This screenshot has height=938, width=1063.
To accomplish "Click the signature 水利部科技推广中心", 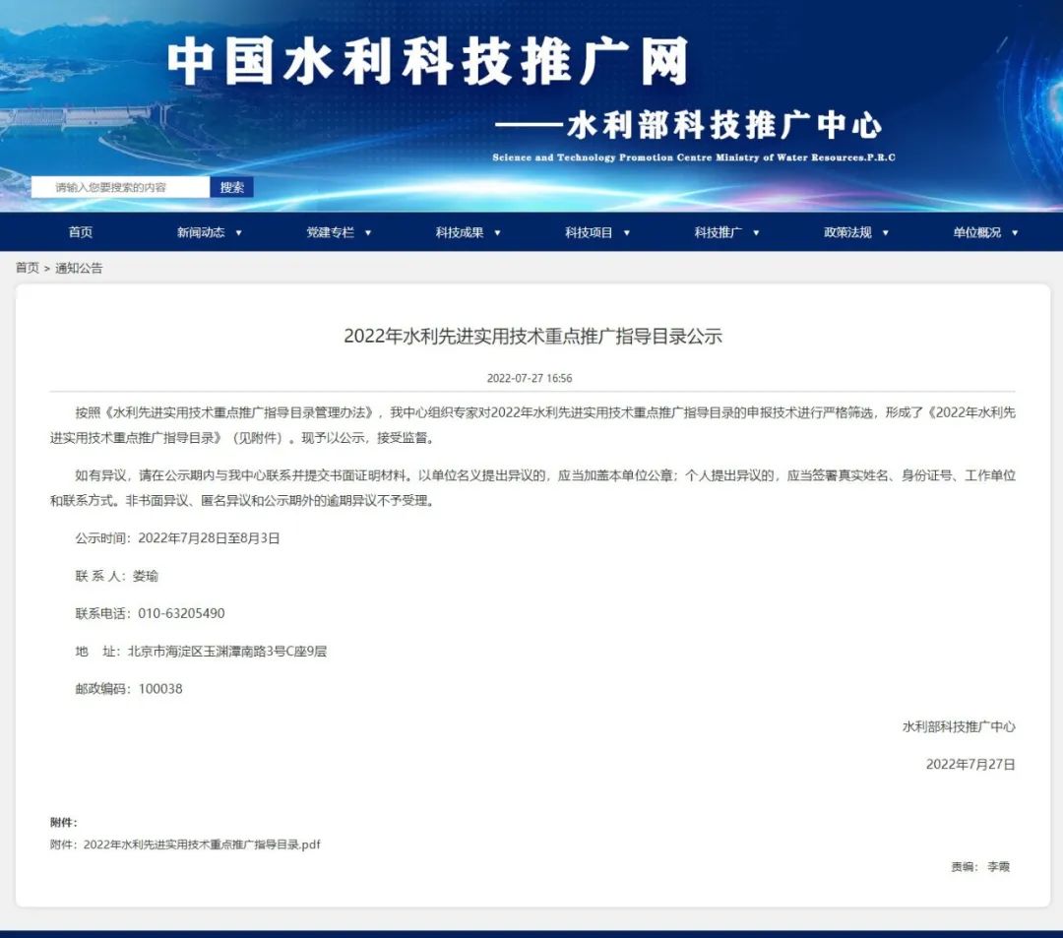I will [959, 726].
